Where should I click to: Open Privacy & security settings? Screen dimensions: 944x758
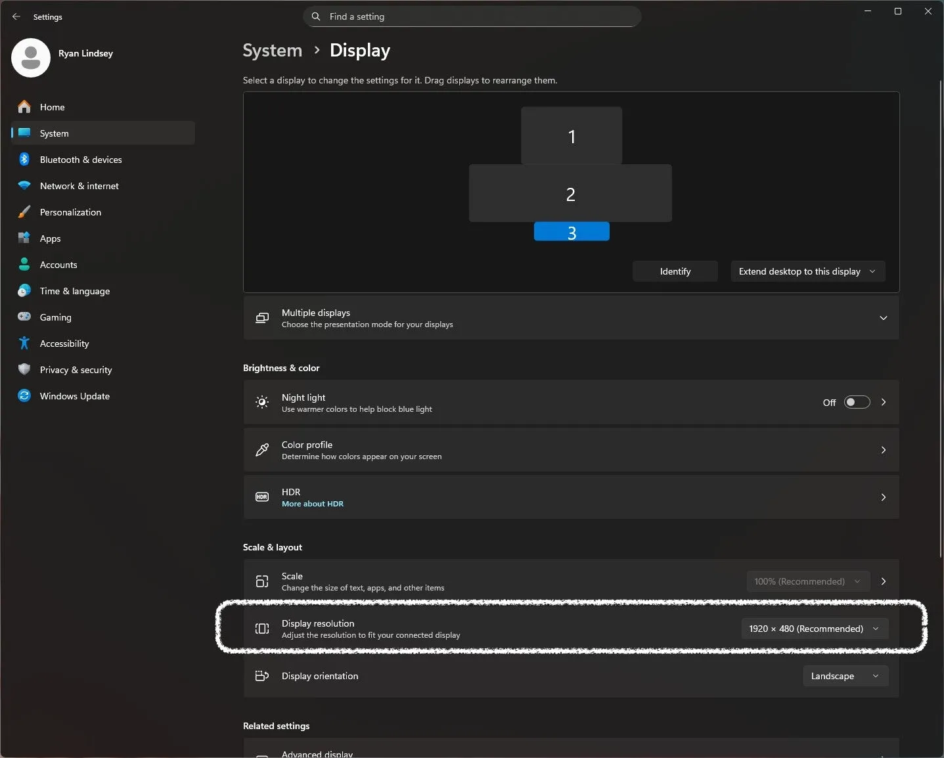click(x=103, y=369)
